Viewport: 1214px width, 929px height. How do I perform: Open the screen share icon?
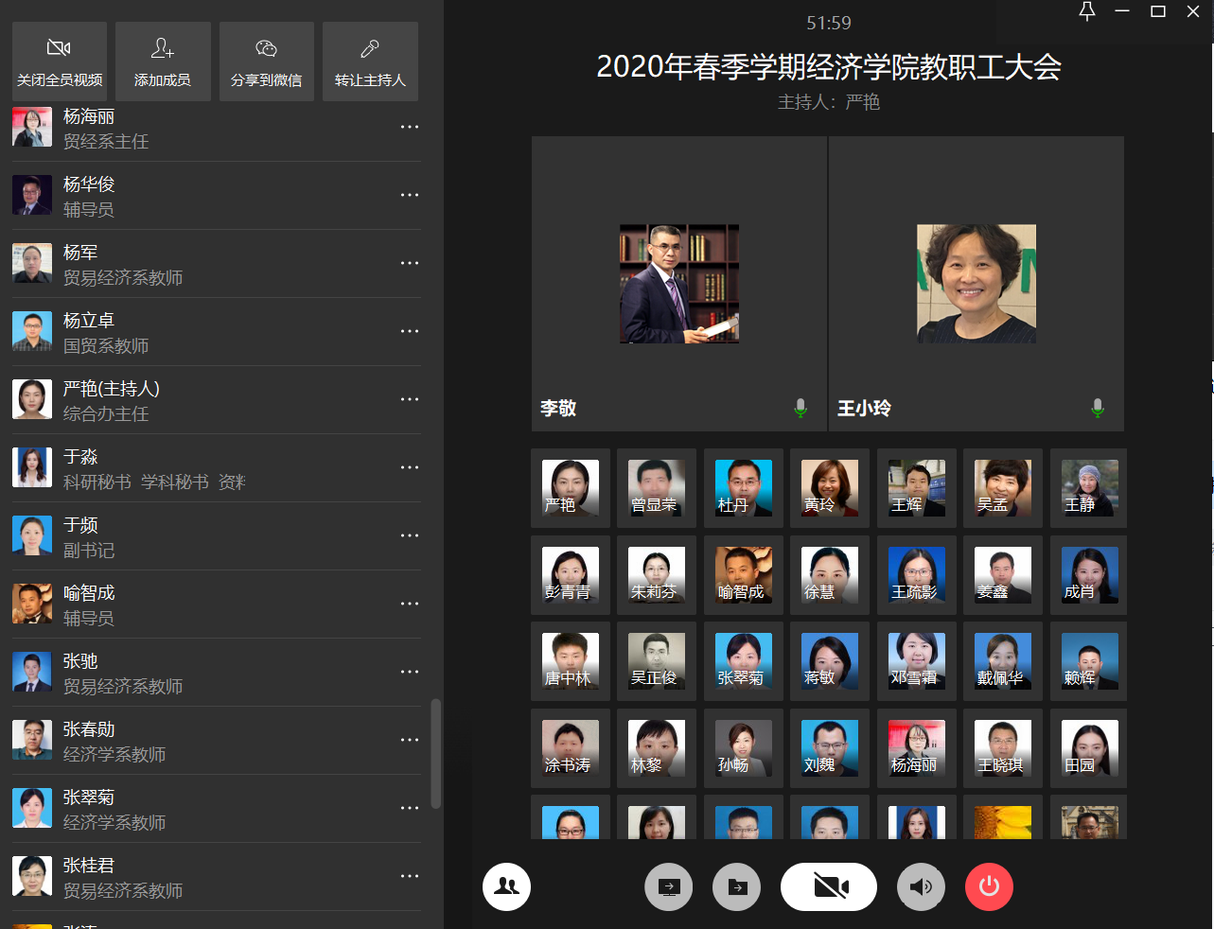(x=669, y=886)
